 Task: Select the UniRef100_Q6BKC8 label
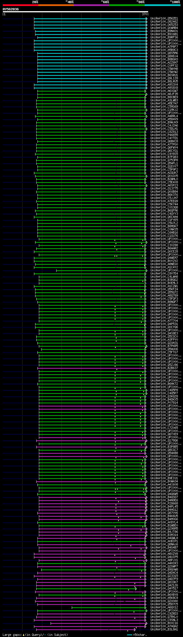pyautogui.click(x=164, y=141)
